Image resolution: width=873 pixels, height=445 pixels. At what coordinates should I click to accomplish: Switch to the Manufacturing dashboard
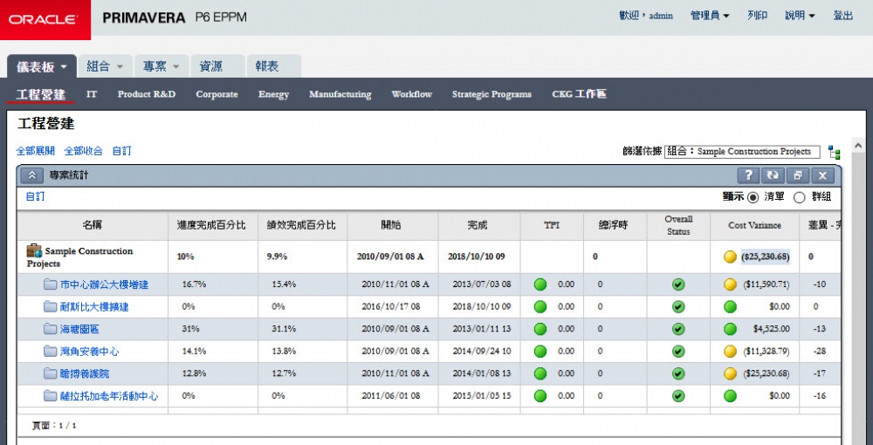340,94
